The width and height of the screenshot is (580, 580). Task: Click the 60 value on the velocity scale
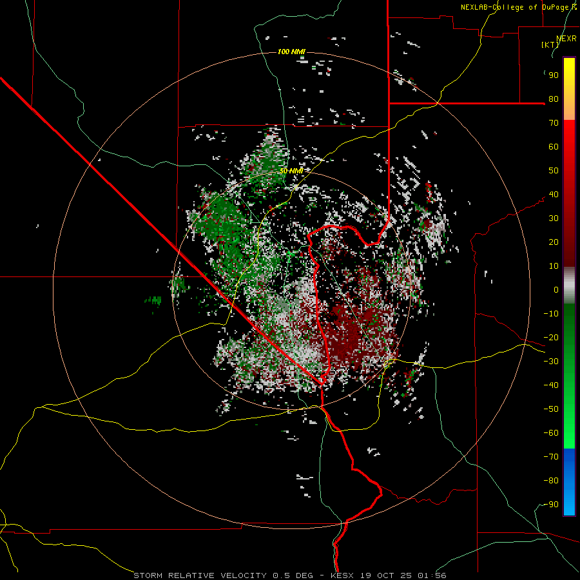point(554,147)
